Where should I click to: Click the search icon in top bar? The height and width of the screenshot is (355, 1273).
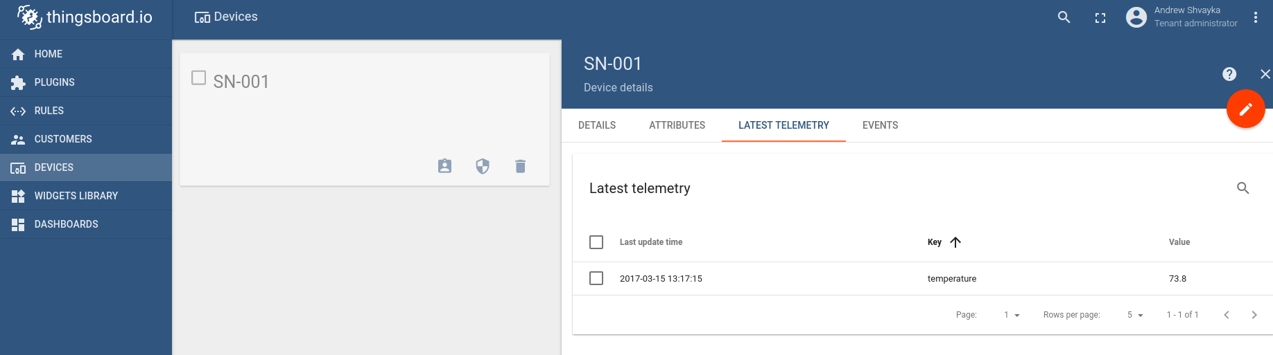(1064, 17)
